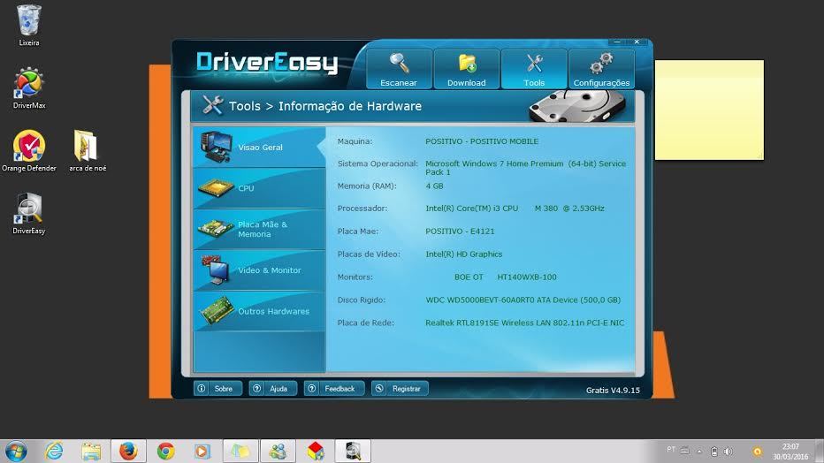The height and width of the screenshot is (463, 824).
Task: Open Sticky Notes from the taskbar
Action: (240, 451)
